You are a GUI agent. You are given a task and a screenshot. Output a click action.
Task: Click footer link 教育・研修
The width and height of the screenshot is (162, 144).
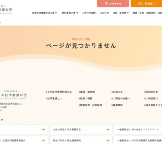[85, 98]
